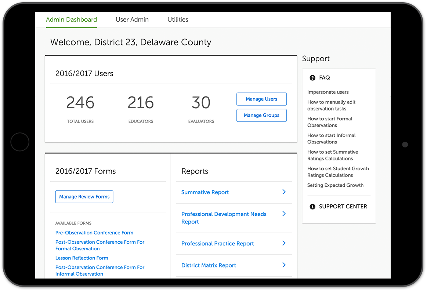Open Professional Practice Report via its chevron
The height and width of the screenshot is (291, 427).
[284, 243]
